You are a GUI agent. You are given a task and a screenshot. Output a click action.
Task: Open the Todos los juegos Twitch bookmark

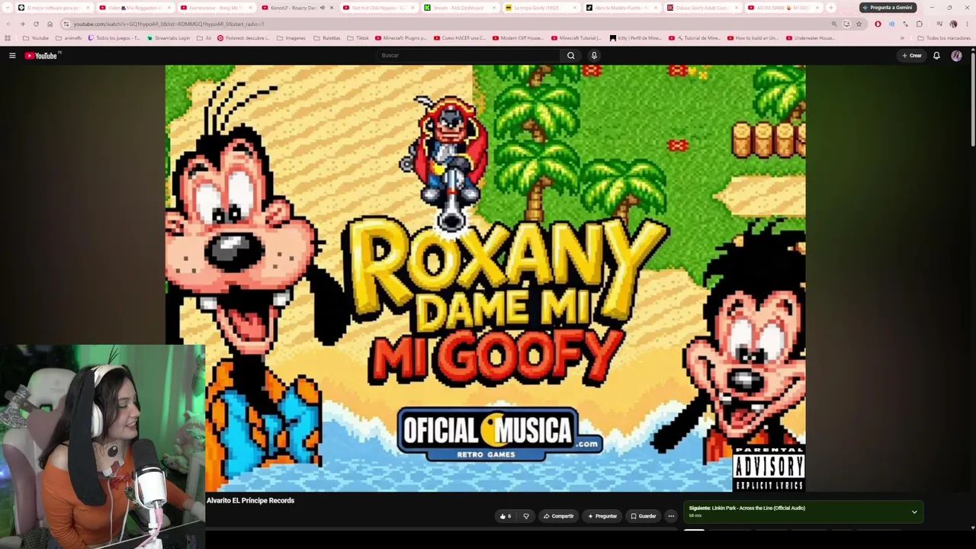point(114,38)
